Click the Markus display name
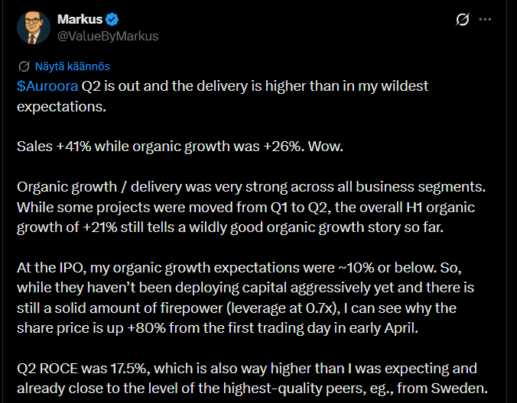Screen dimensions: 517x403 click(80, 19)
